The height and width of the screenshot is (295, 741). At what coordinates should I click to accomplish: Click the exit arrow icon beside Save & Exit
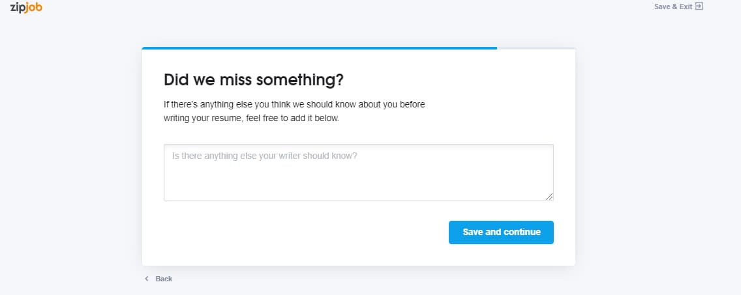[x=699, y=7]
